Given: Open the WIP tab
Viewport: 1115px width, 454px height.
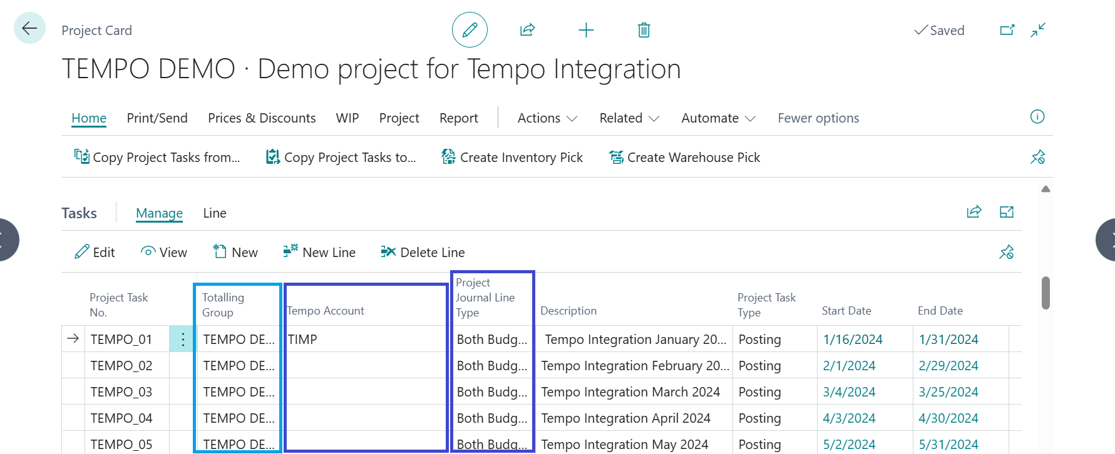Looking at the screenshot, I should pyautogui.click(x=347, y=118).
